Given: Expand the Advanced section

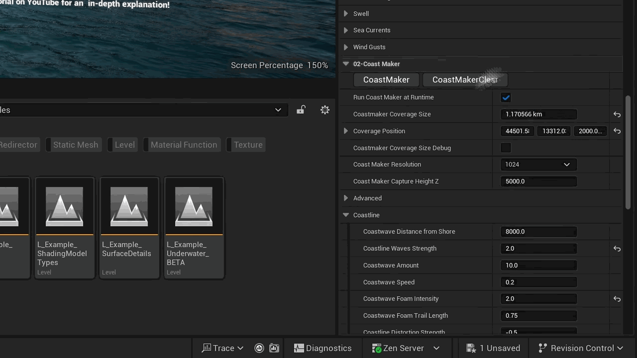Looking at the screenshot, I should coord(346,198).
